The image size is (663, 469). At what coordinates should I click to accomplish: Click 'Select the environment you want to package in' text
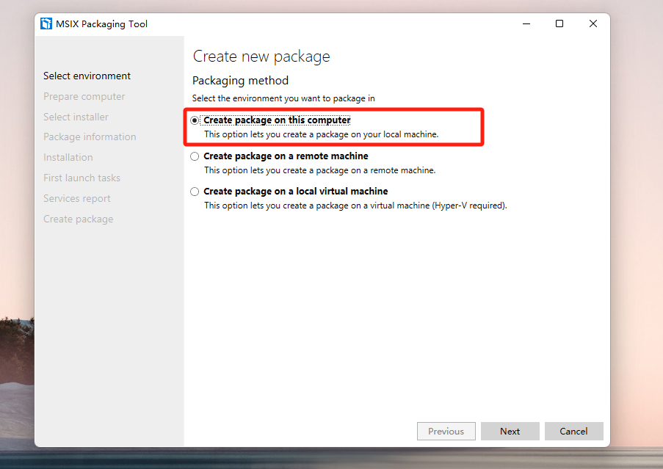(x=283, y=98)
